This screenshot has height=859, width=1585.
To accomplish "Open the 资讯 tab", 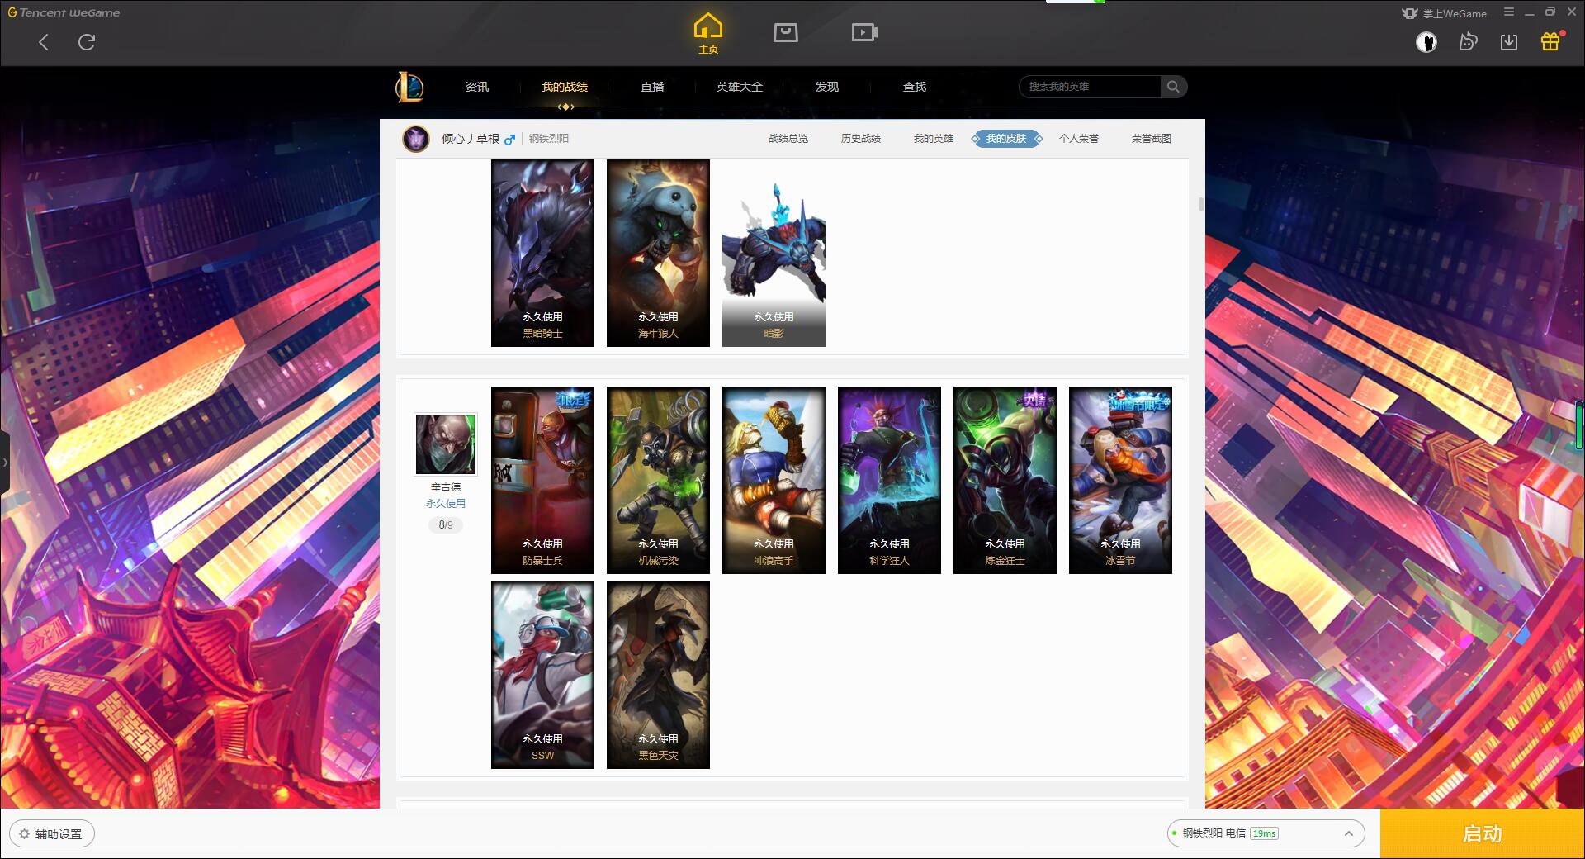I will point(476,87).
